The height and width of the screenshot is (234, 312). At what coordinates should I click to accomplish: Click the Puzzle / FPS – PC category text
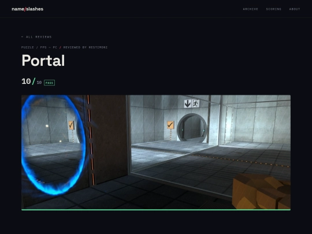39,47
